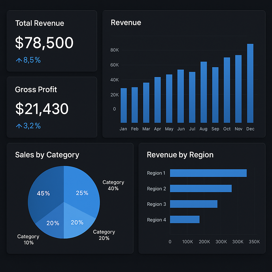Click the light blue 20% pie slice

tap(77, 223)
